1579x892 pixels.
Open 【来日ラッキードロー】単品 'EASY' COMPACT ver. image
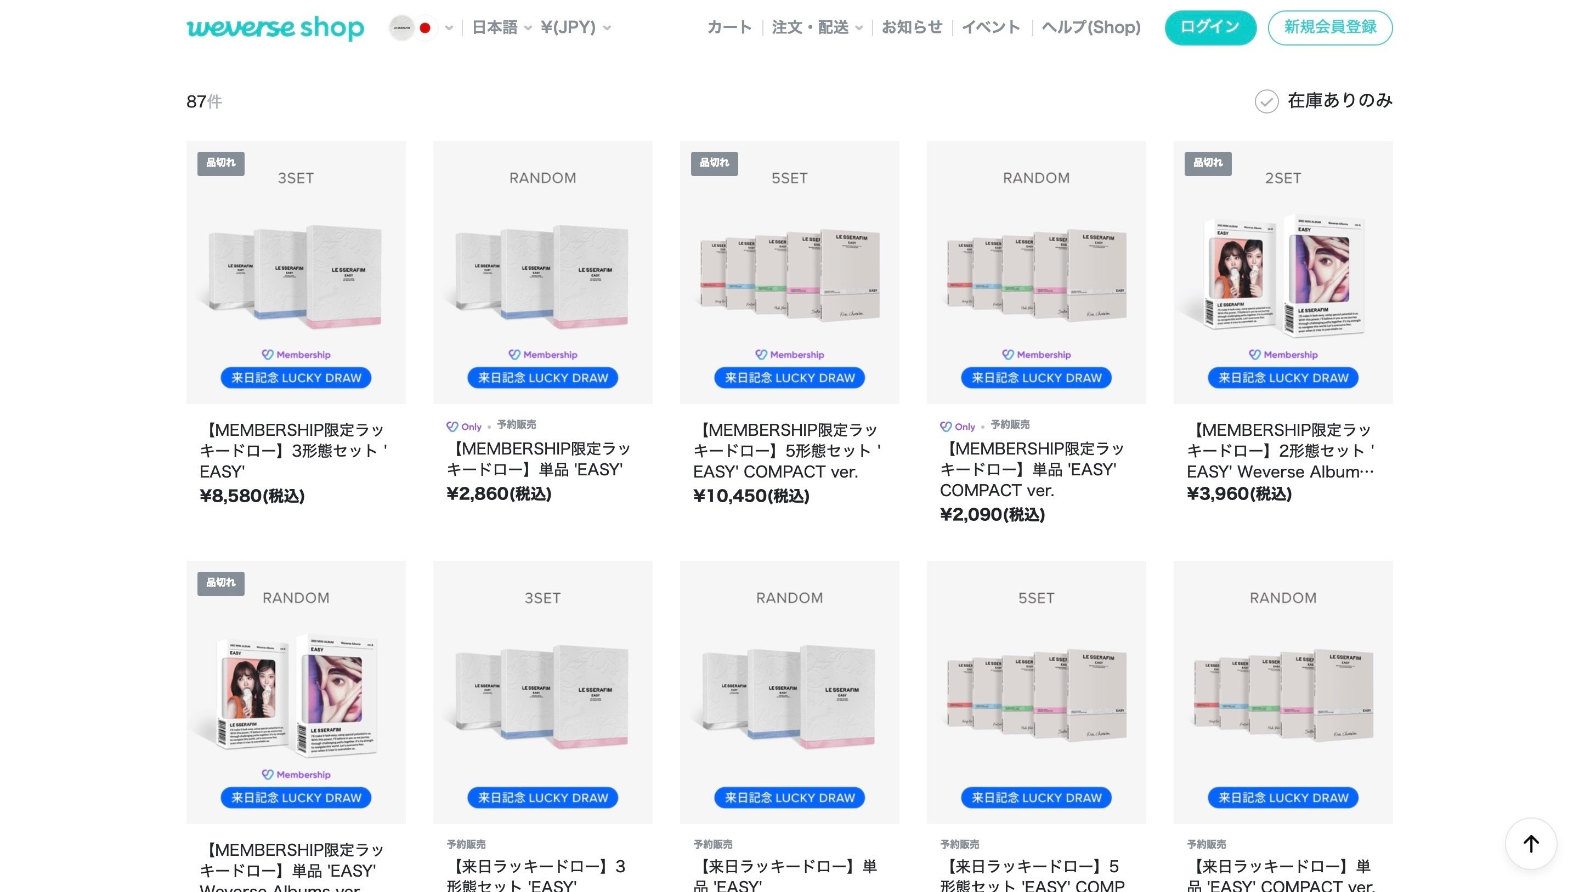tap(1283, 692)
